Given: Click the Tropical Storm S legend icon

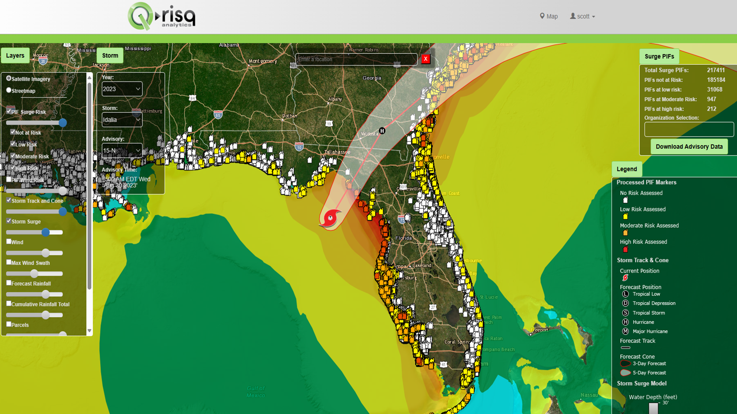Looking at the screenshot, I should [x=625, y=313].
